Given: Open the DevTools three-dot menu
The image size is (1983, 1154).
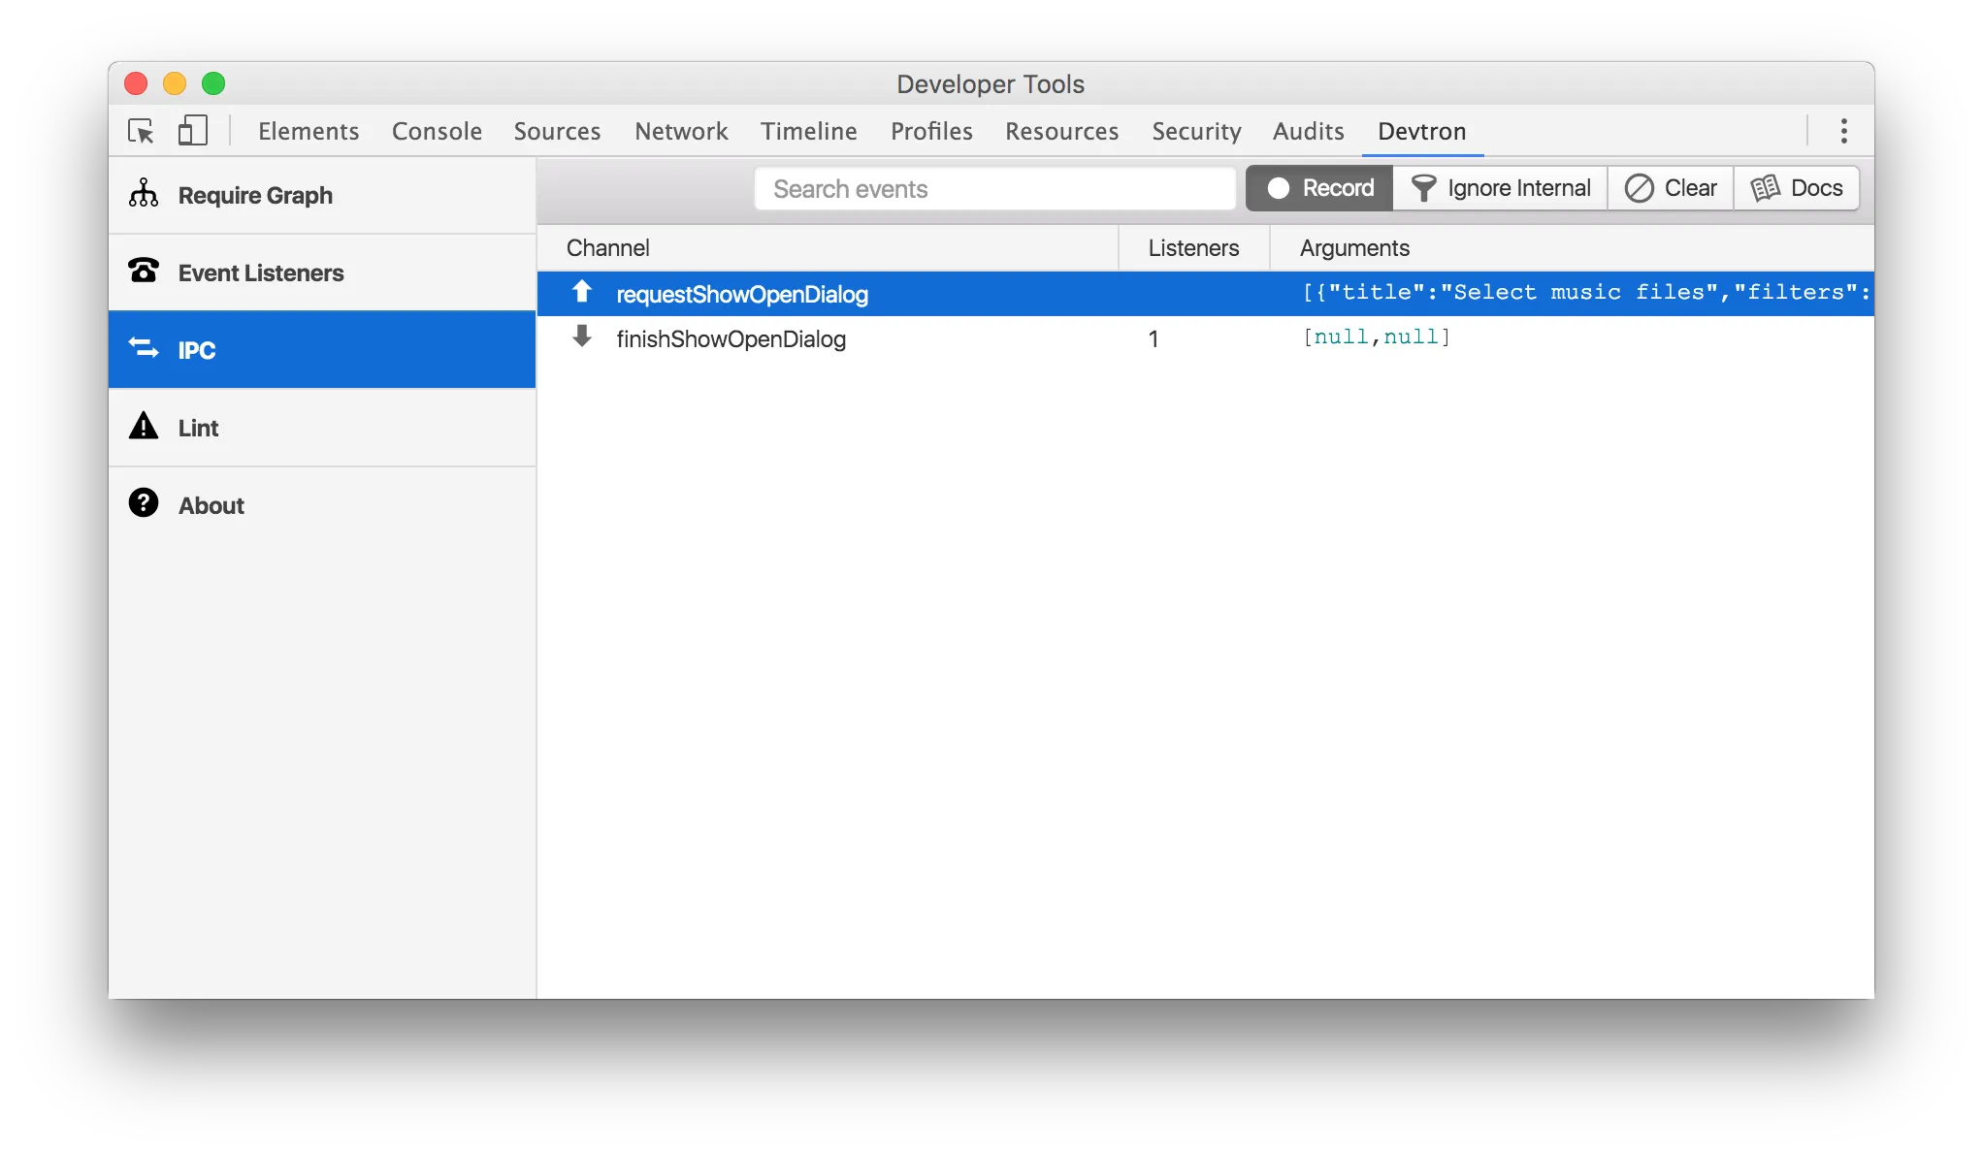Looking at the screenshot, I should click(1843, 131).
